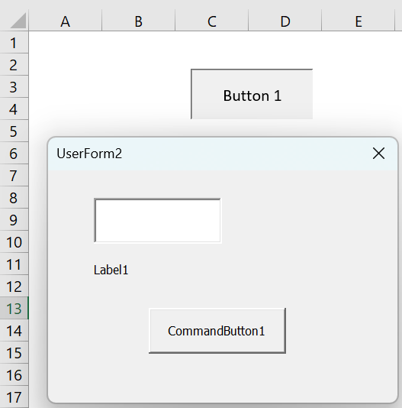Select column D header
This screenshot has width=402, height=408.
tap(285, 21)
